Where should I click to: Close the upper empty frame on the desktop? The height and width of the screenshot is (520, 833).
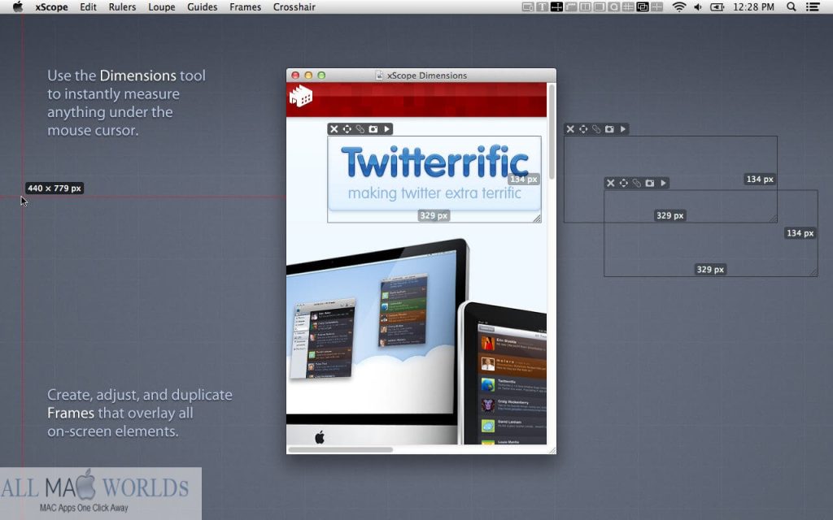570,129
